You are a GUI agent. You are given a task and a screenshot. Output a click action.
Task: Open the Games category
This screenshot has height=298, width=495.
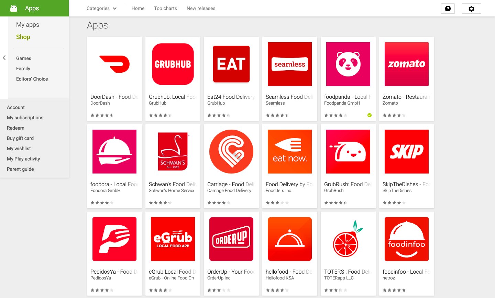24,58
